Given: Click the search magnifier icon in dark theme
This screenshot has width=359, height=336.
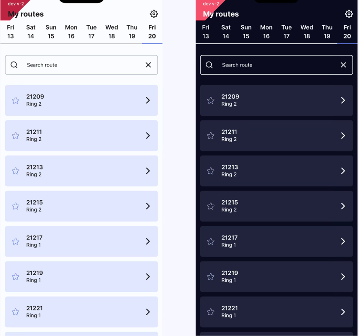Looking at the screenshot, I should [x=209, y=65].
